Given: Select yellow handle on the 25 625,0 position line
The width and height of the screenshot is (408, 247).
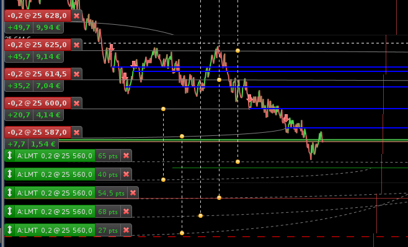Looking at the screenshot, I should [237, 50].
